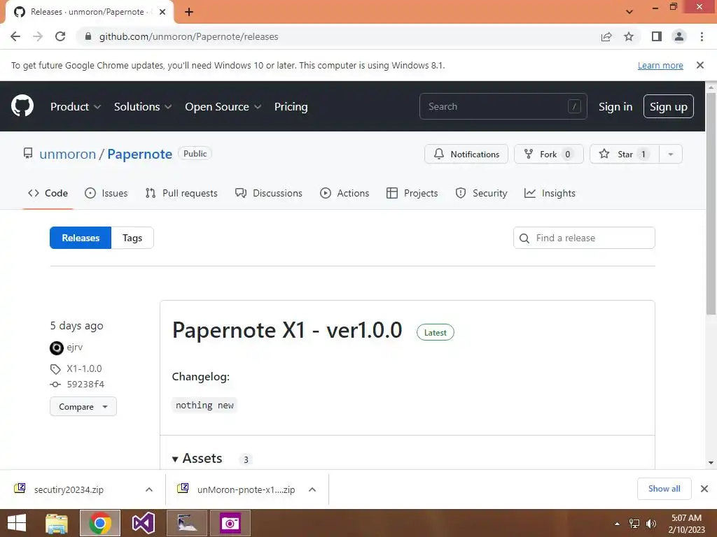Expand the Product menu
The image size is (717, 537).
[76, 107]
